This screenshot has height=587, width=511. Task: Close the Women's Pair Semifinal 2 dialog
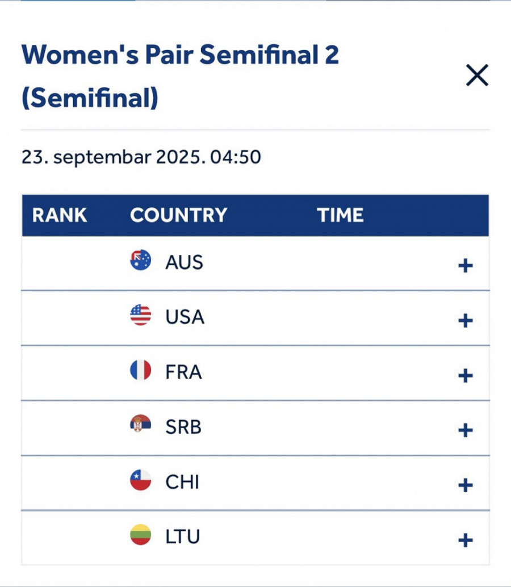[x=477, y=76]
